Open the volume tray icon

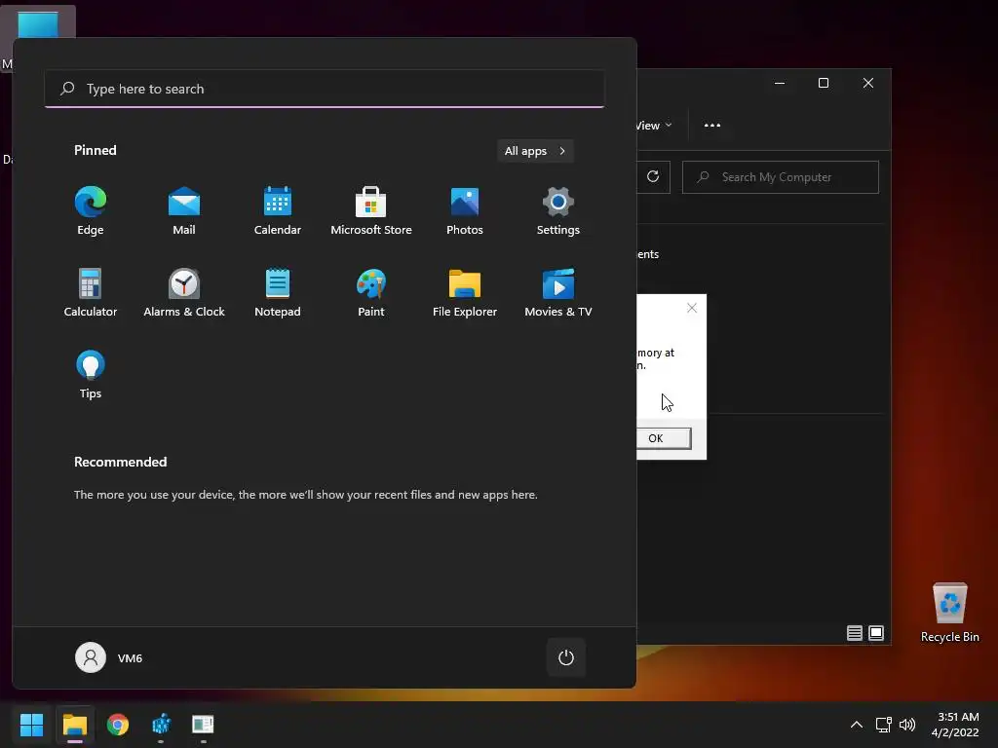tap(907, 725)
